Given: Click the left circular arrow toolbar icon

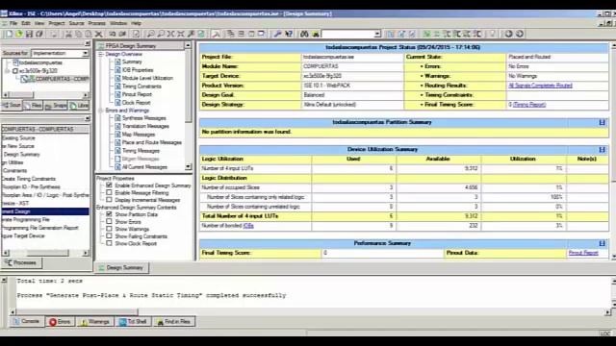Looking at the screenshot, I should [509, 35].
